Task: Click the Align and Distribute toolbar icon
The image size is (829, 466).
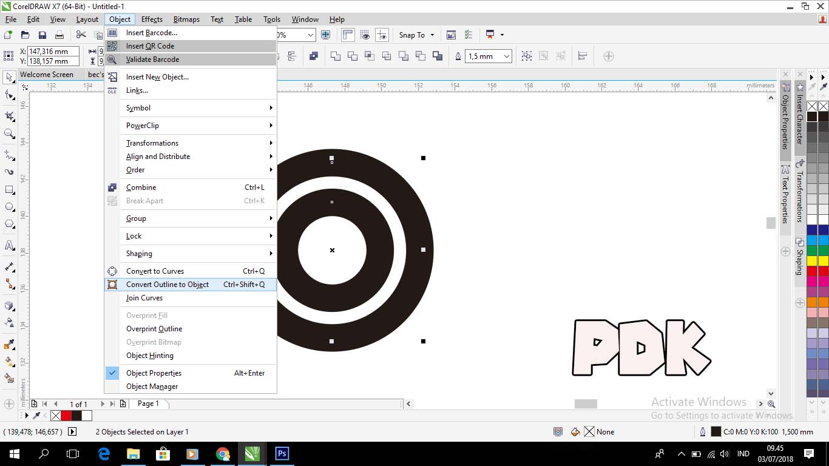Action: [x=583, y=56]
